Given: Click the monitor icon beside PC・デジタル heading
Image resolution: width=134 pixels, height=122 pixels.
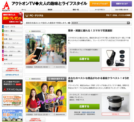Looking at the screenshot, I should (x=27, y=16).
